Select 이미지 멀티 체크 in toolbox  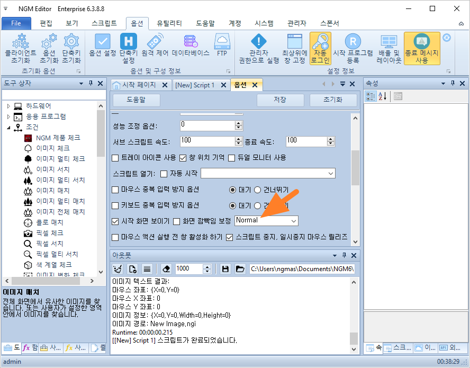(60, 159)
